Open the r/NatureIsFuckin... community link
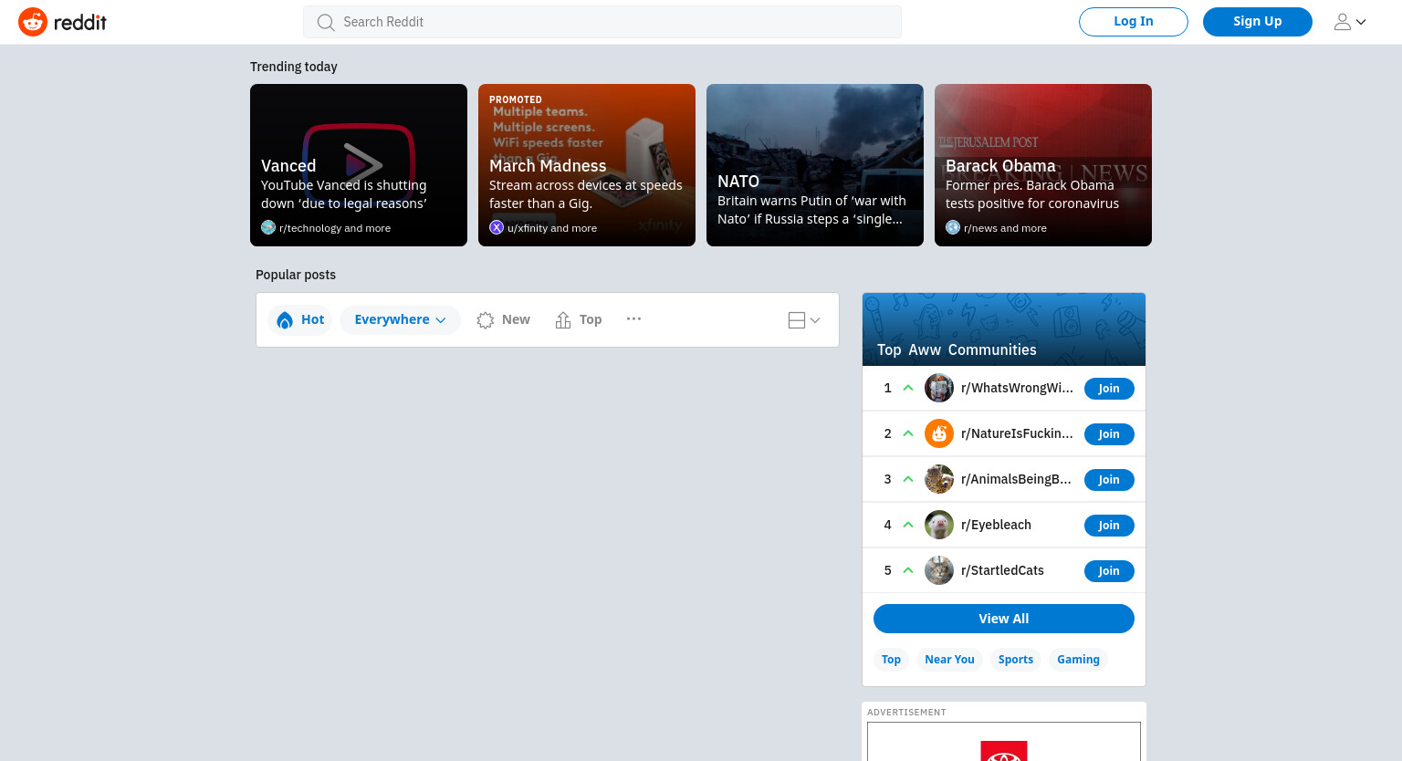 point(1017,433)
